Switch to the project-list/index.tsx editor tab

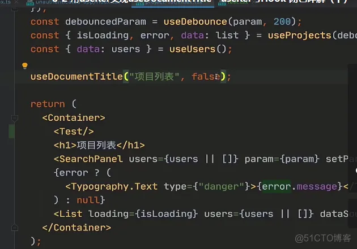[173, 3]
